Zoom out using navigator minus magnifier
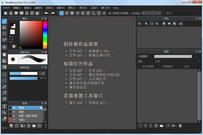The image size is (203, 135). point(157,24)
